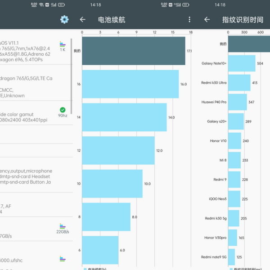Select the Mi 8 fingerprint bar
The width and height of the screenshot is (270, 270).
pos(234,160)
